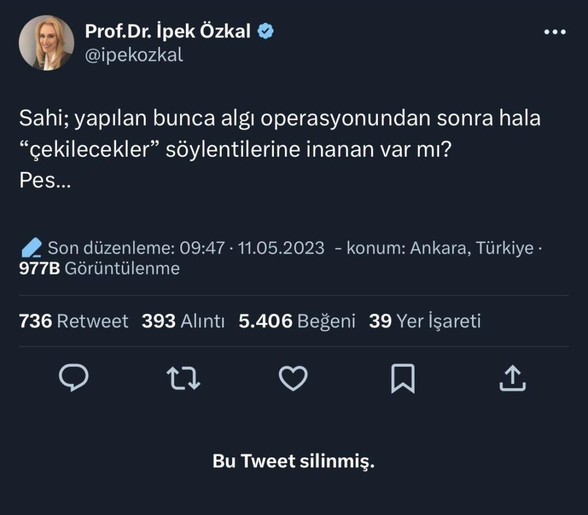Open the 39 Yer İşareti count

tap(424, 321)
